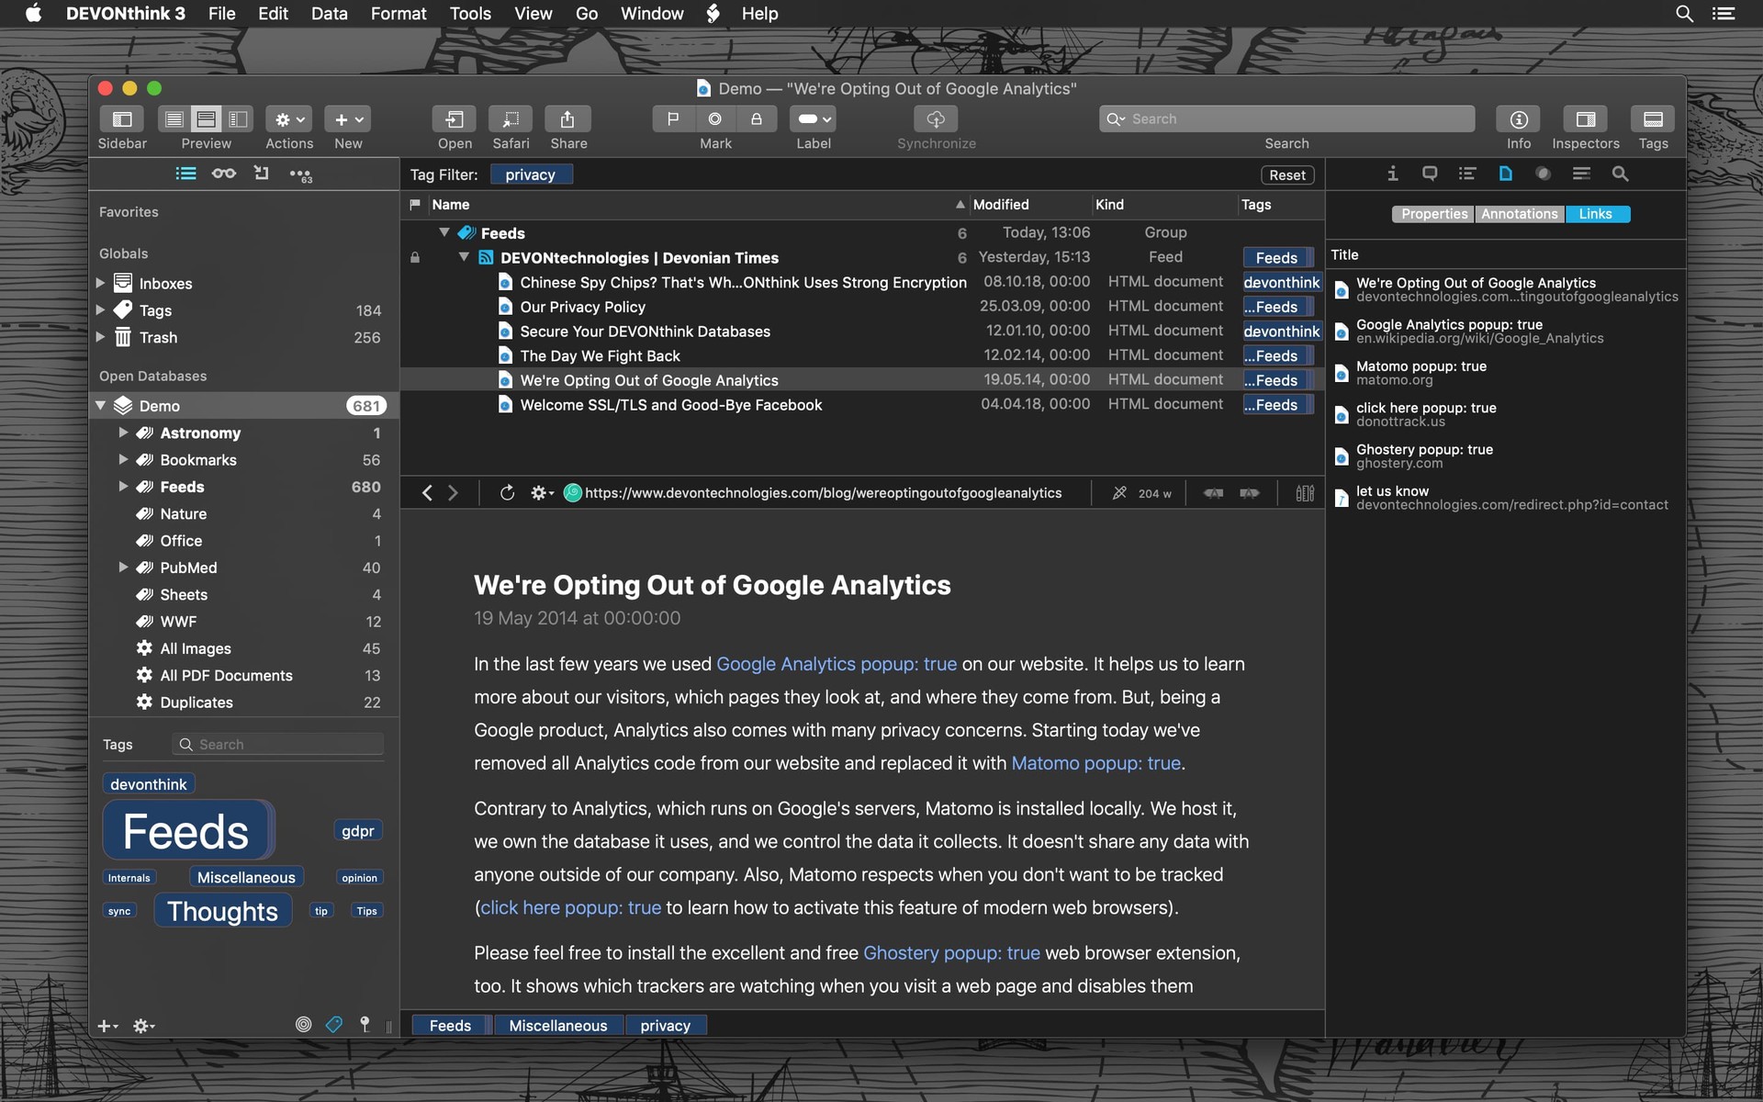Viewport: 1763px width, 1102px height.
Task: Select the middle Preview layout option
Action: point(207,119)
